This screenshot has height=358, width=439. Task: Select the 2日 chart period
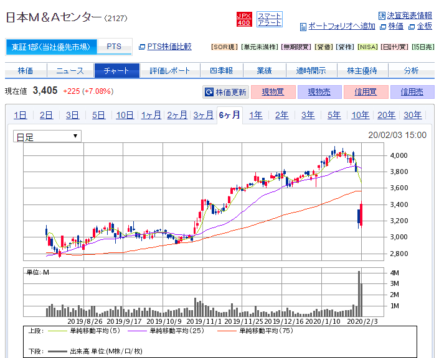46,115
